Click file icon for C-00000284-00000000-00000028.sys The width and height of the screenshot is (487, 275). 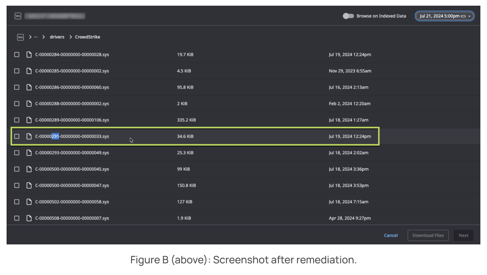pyautogui.click(x=29, y=55)
